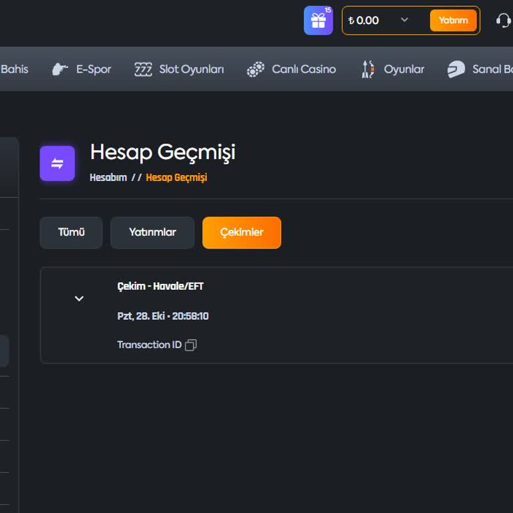This screenshot has height=513, width=513.
Task: Click the 777 slot machine icon
Action: coord(144,69)
